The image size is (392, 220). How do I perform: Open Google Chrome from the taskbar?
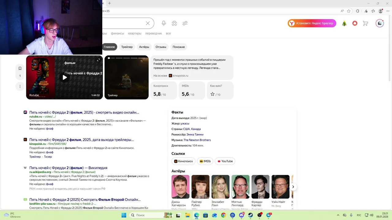click(x=224, y=215)
